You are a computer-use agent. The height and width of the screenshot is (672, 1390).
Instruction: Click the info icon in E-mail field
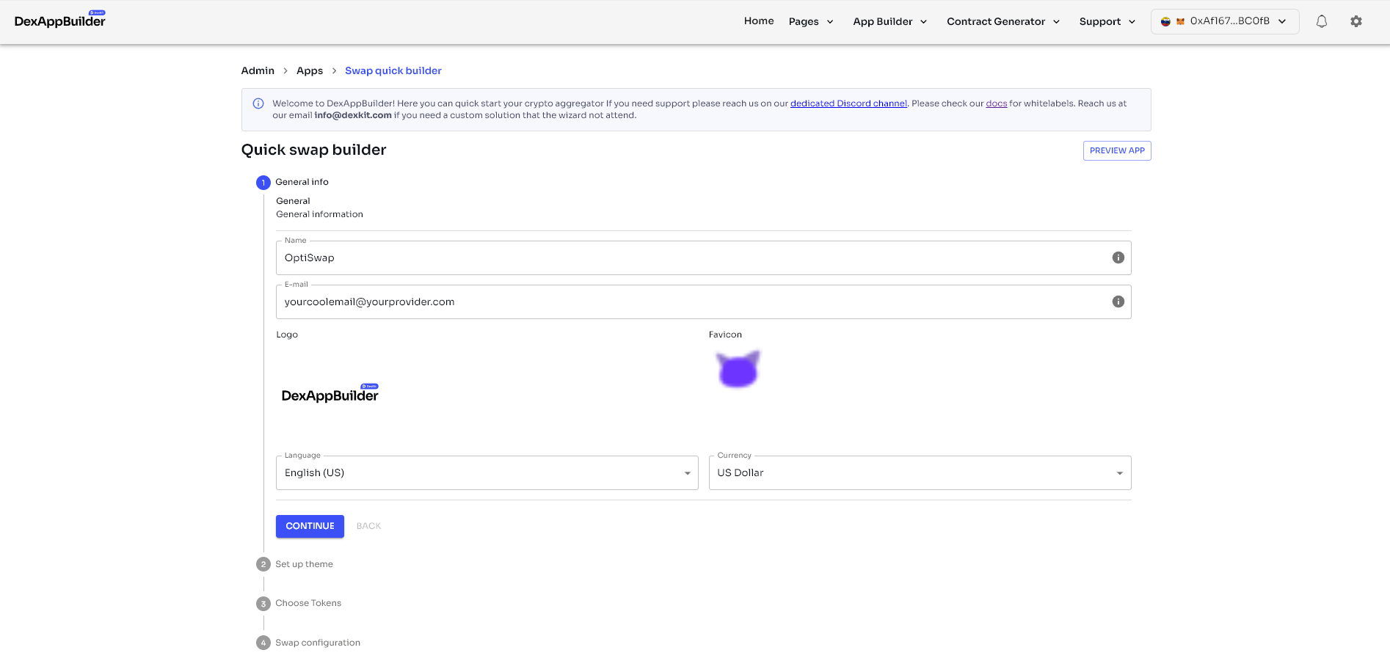click(1118, 302)
